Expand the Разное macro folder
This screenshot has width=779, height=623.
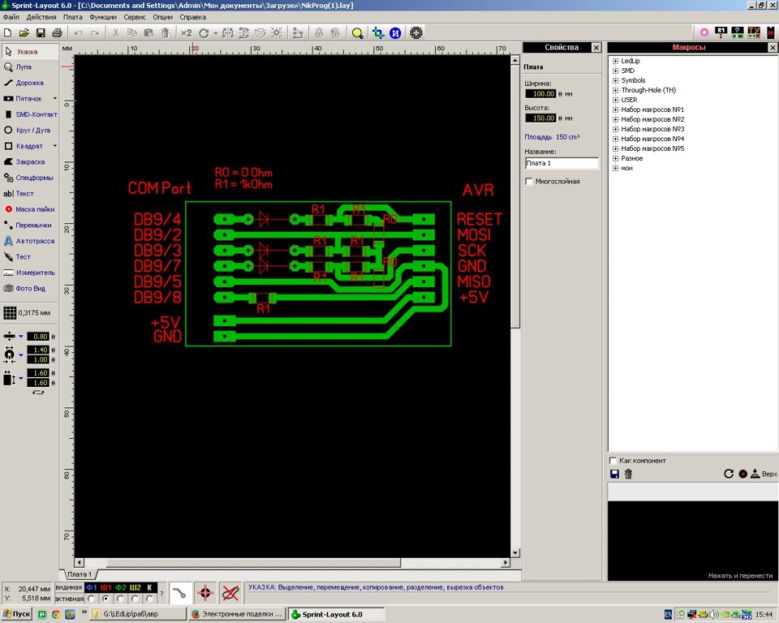pos(616,158)
